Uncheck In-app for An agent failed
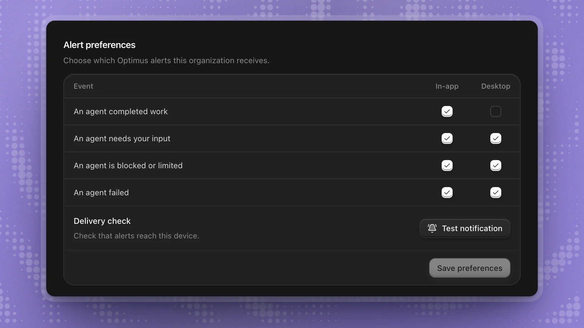Viewport: 584px width, 328px height. coord(447,193)
